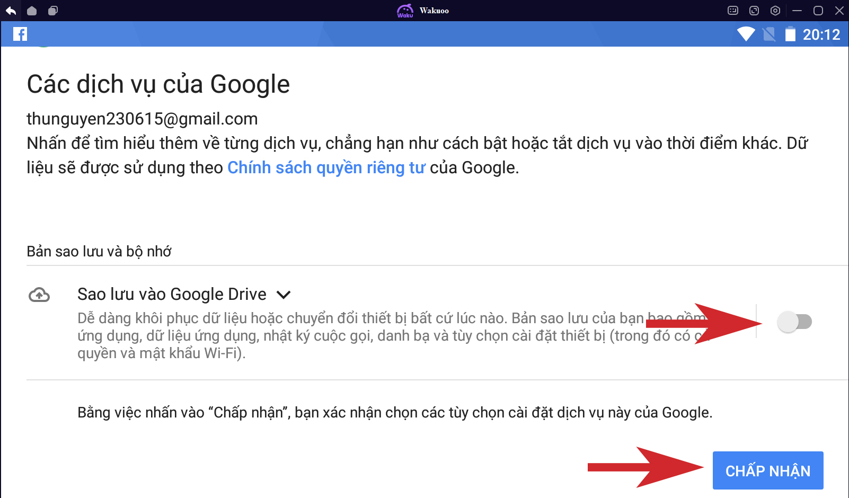Open the Chính sách quyền riêng tư link

326,167
